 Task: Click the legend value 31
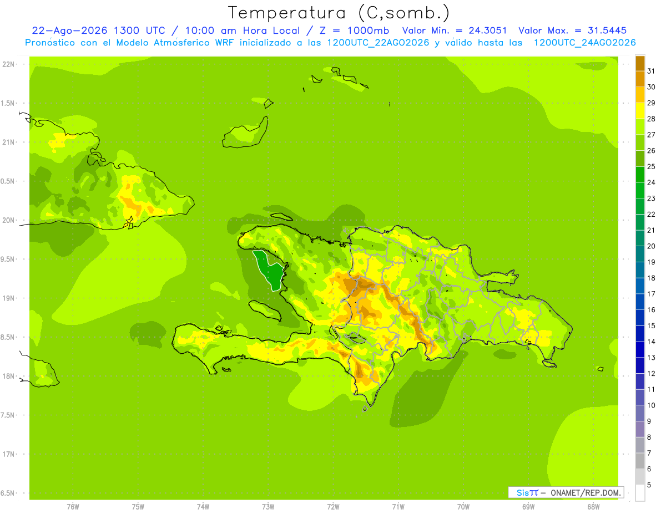(x=652, y=71)
